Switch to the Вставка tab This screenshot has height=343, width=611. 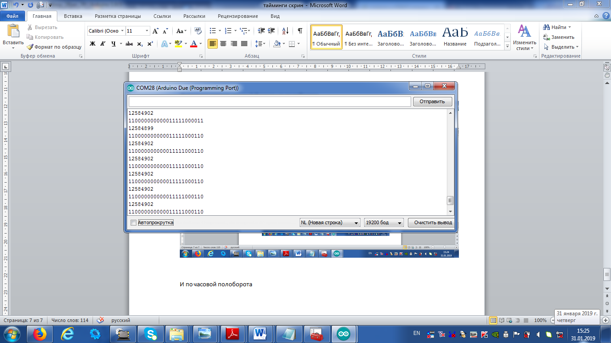pos(73,16)
